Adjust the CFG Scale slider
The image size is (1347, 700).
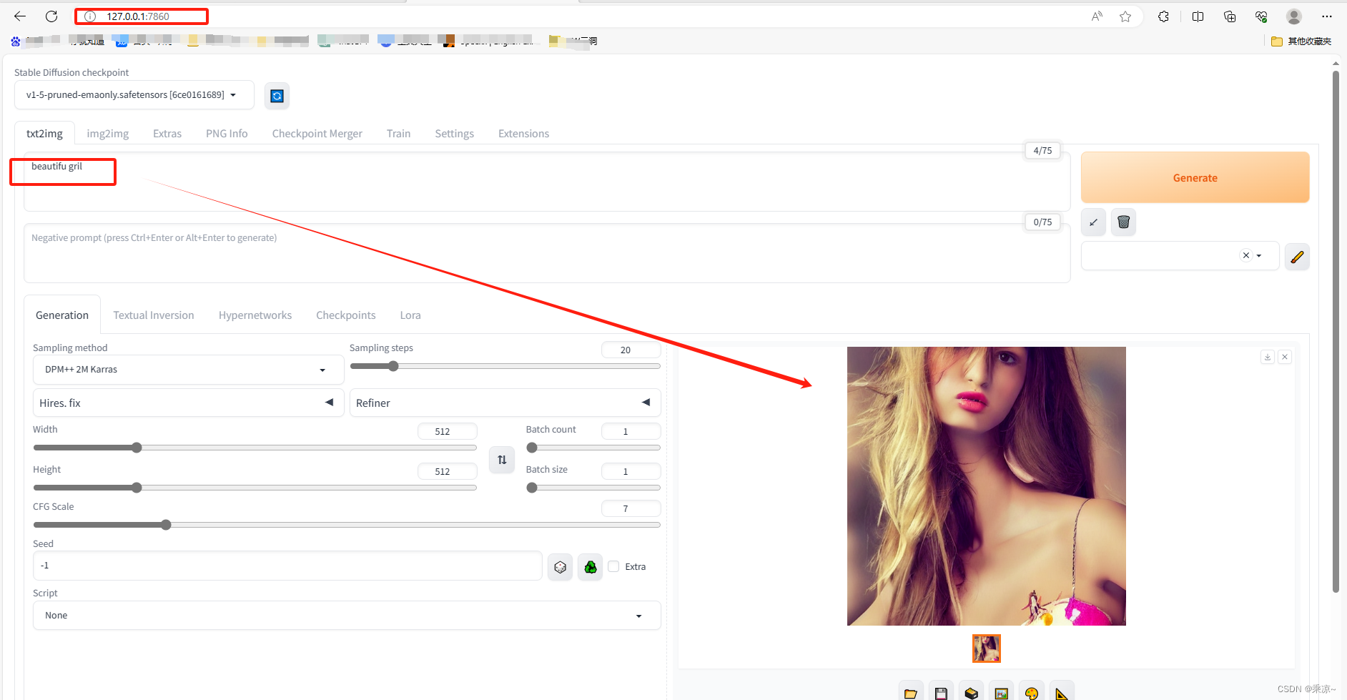(x=347, y=525)
